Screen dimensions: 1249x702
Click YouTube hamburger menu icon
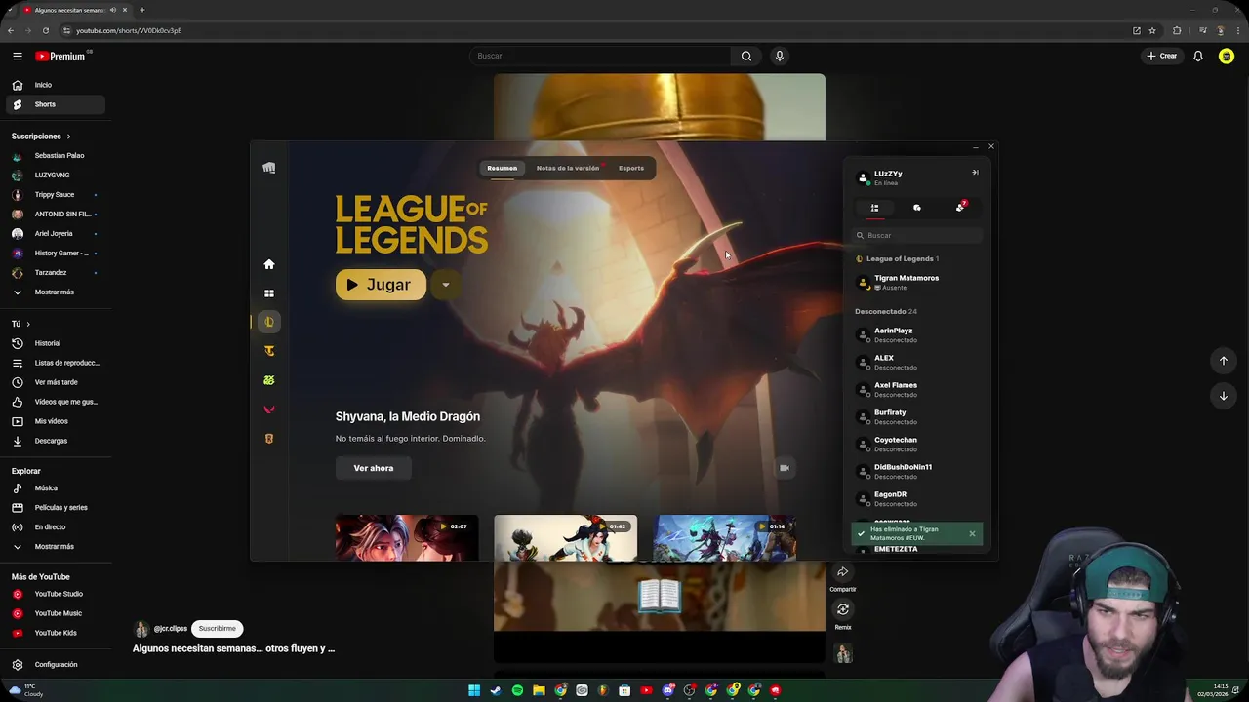(x=18, y=56)
